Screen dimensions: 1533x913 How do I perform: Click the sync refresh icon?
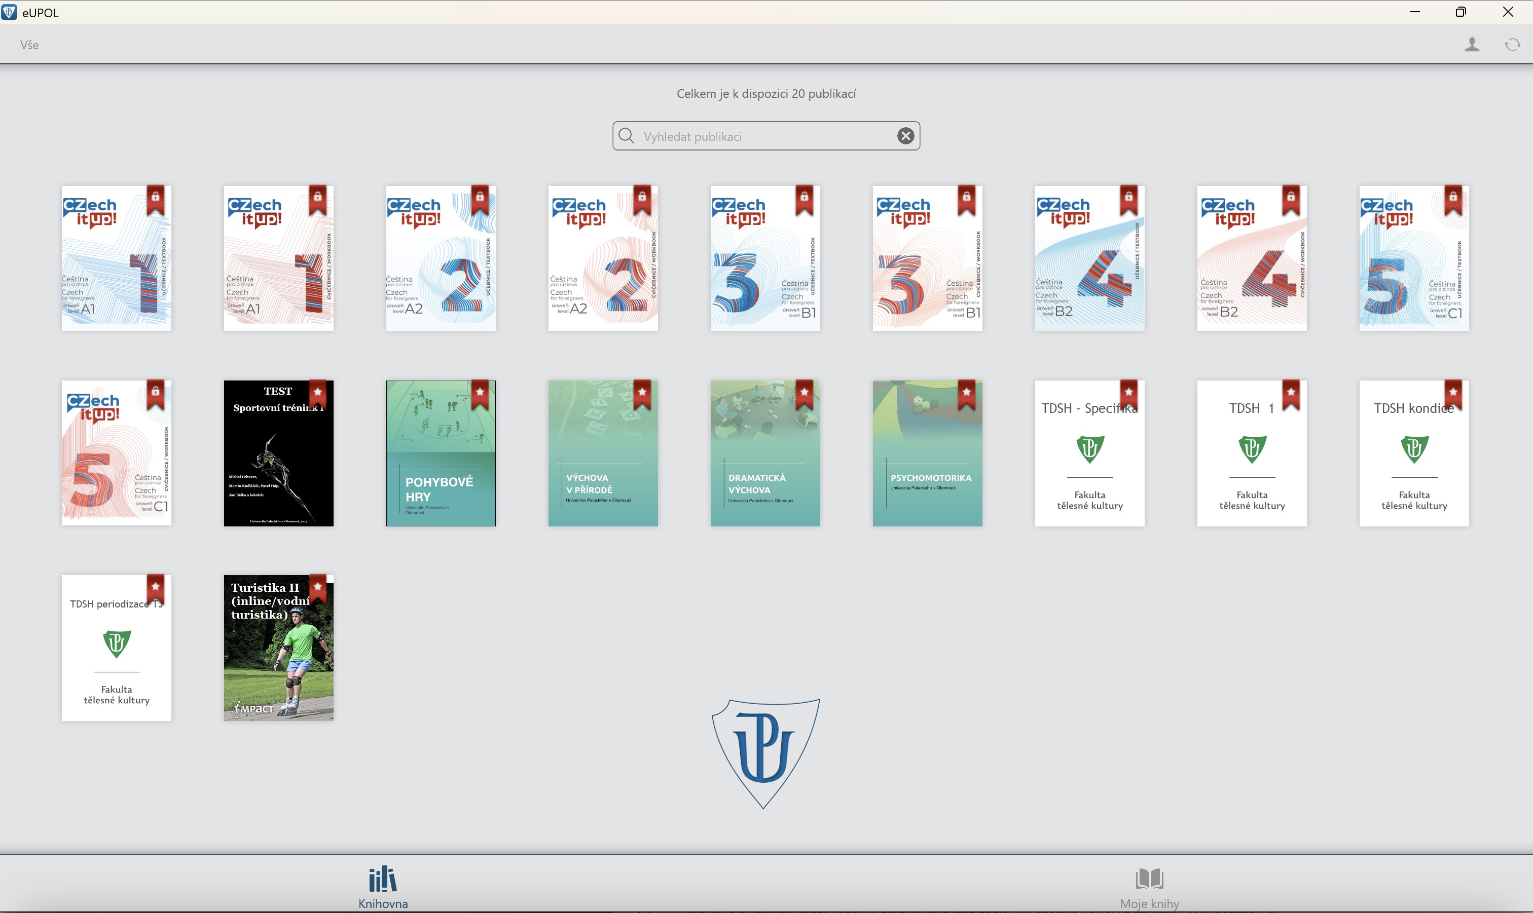click(x=1512, y=44)
